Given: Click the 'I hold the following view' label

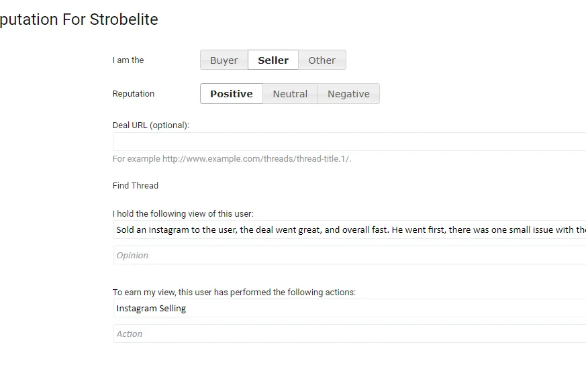Looking at the screenshot, I should (x=183, y=214).
